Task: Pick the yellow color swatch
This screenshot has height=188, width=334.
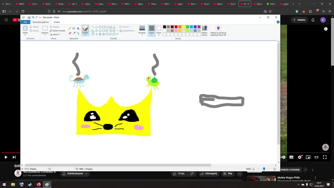Action: point(184,27)
